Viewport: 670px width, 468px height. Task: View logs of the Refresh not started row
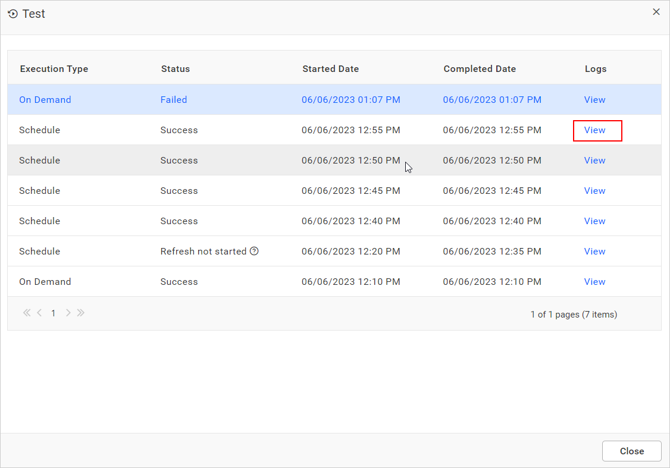point(594,251)
